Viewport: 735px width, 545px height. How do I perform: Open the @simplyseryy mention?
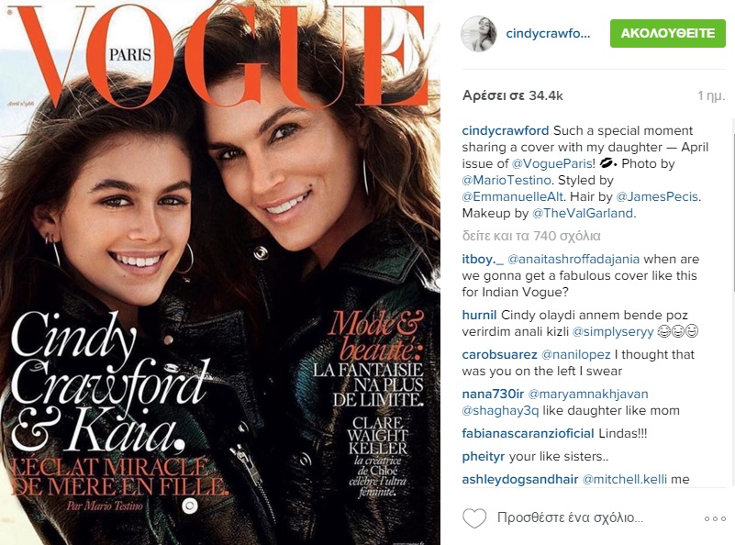click(613, 332)
